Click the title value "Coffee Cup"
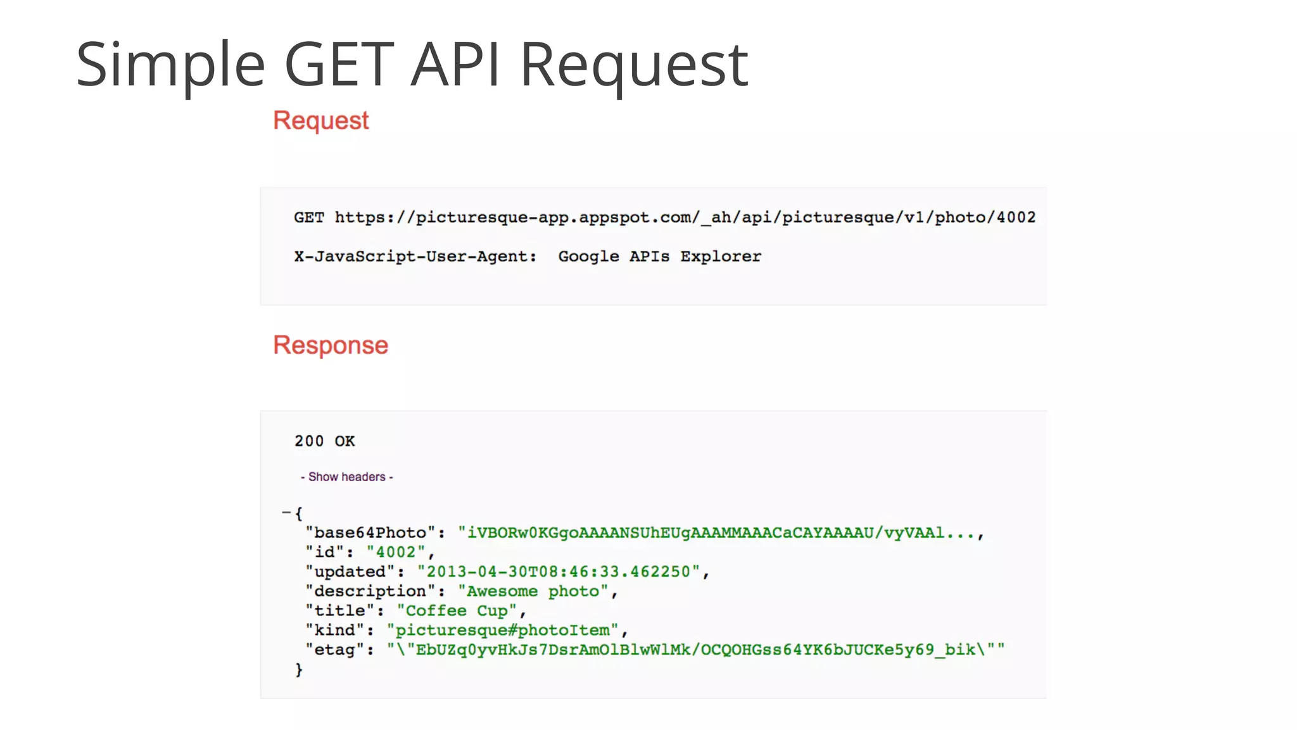This screenshot has height=730, width=1297. click(x=457, y=611)
